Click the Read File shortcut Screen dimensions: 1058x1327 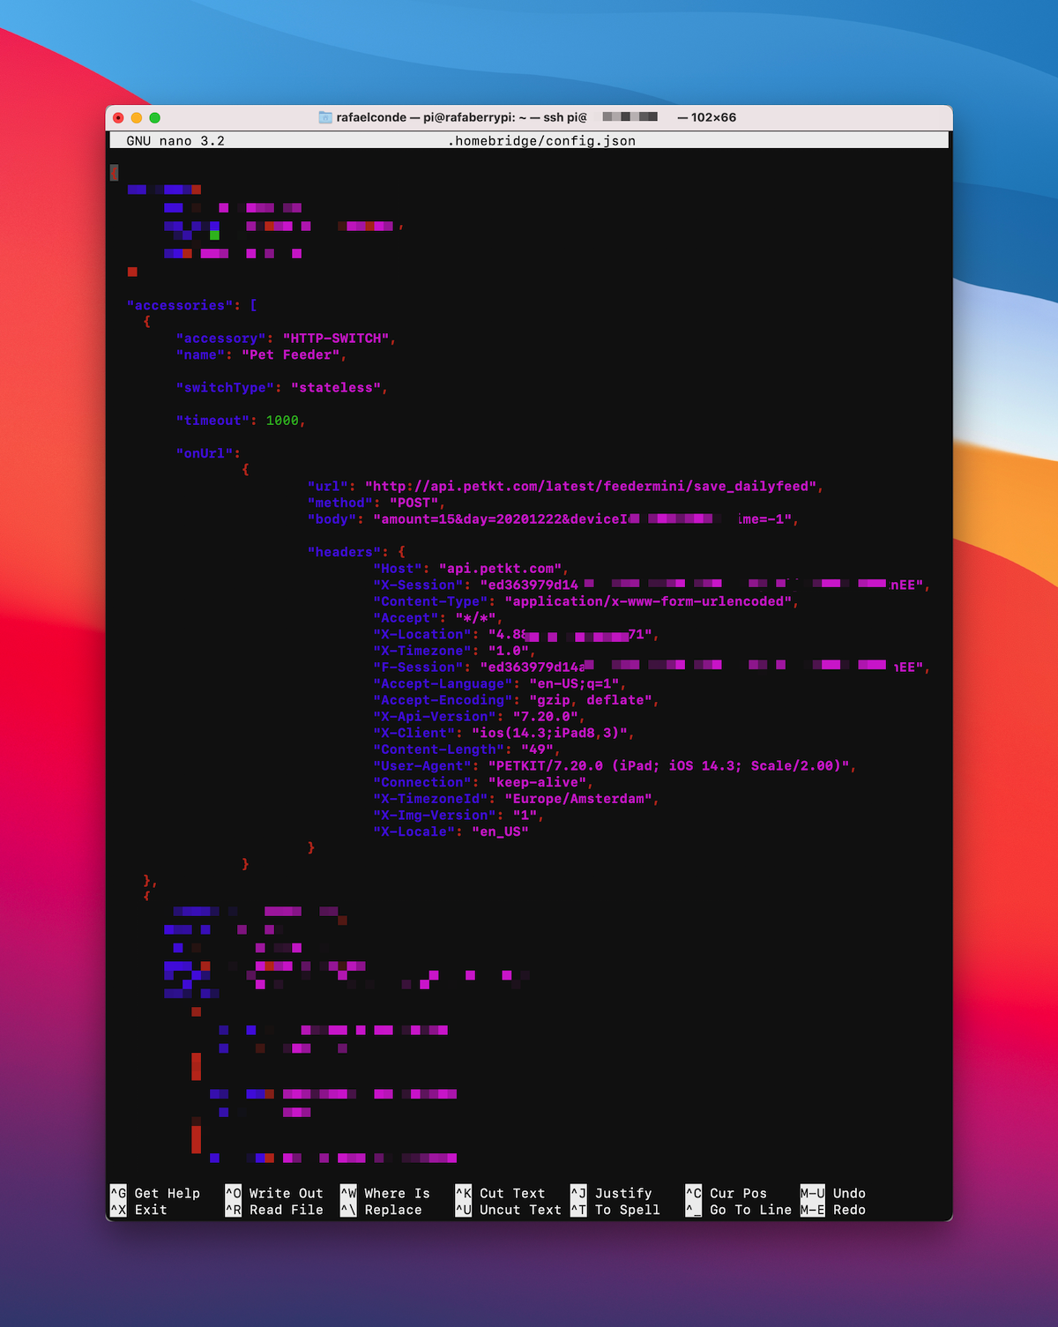click(284, 1210)
